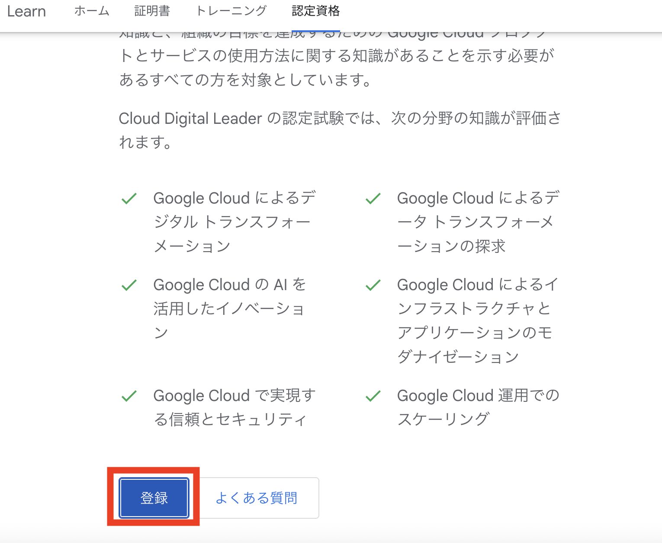
Task: Click checkmark beside 信頼とセキュリティ item
Action: pos(129,396)
